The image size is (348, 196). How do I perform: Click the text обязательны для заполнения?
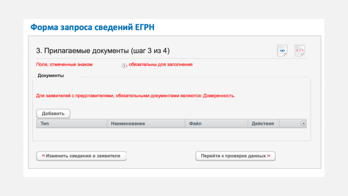[161, 64]
